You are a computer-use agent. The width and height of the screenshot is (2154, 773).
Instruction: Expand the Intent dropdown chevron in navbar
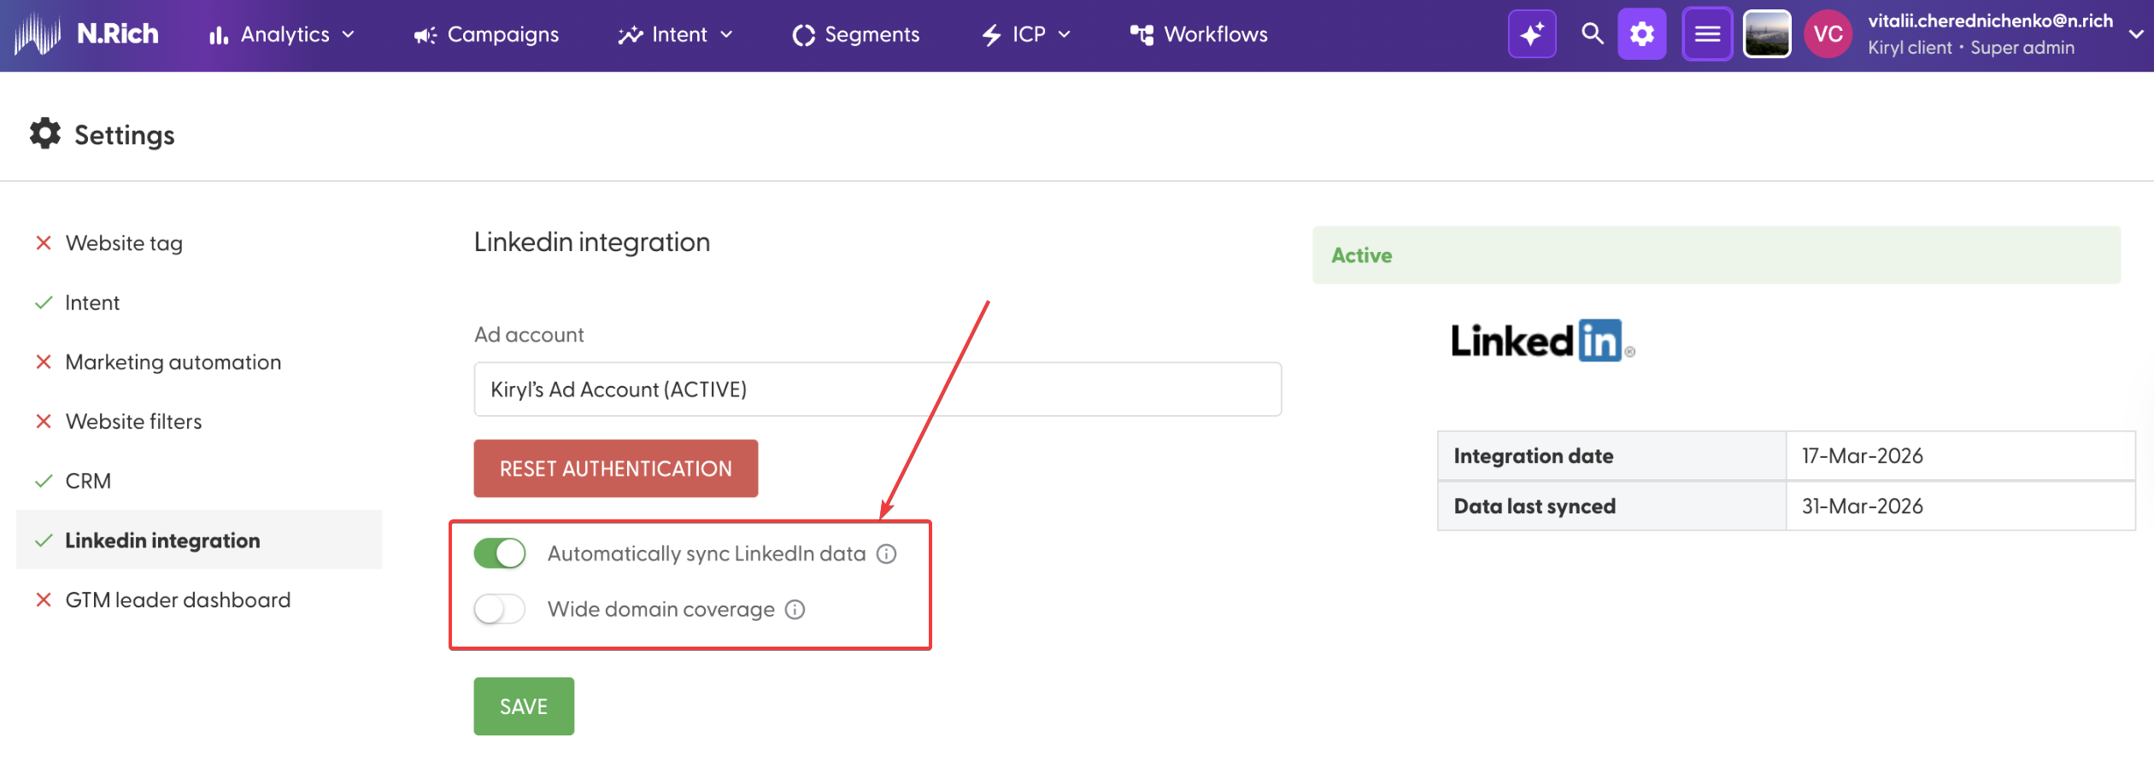(726, 35)
